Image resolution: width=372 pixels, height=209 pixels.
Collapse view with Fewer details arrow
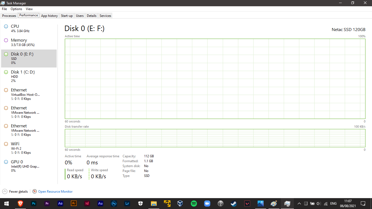[5, 191]
